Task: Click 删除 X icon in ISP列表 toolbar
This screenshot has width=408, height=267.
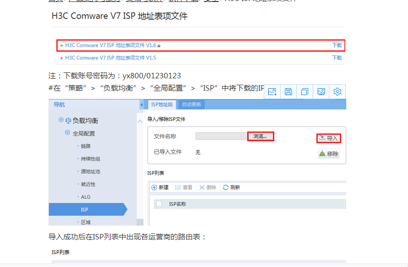Action: coord(202,187)
